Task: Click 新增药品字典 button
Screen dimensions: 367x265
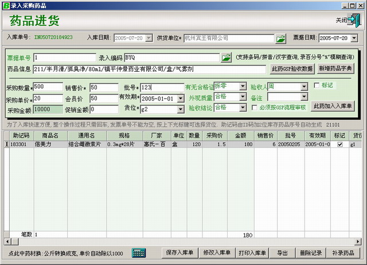Action: point(336,69)
